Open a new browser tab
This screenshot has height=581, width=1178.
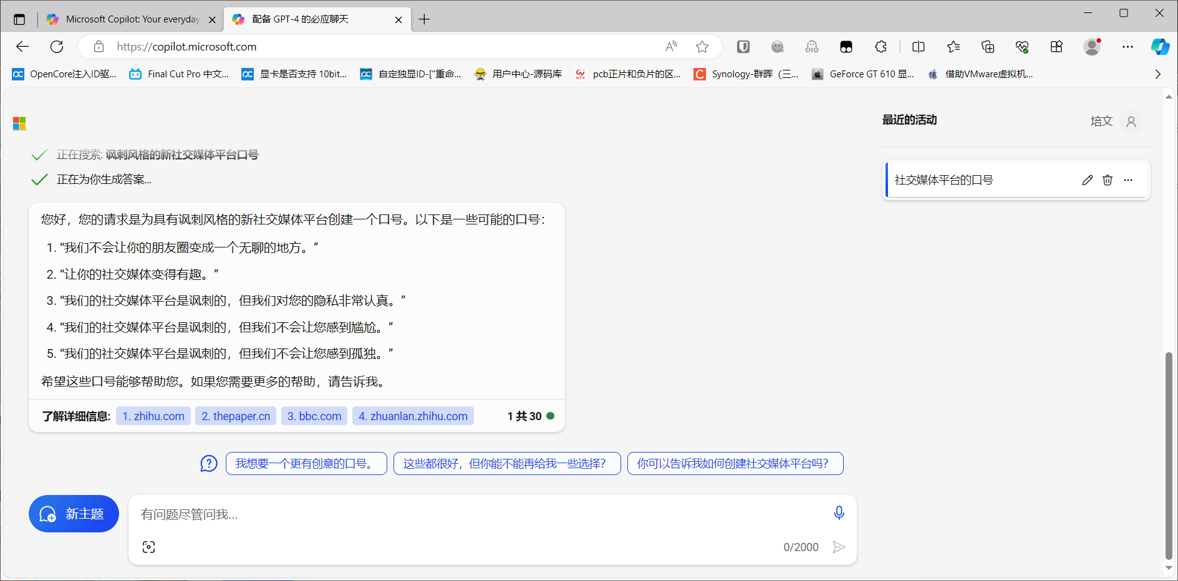point(424,19)
